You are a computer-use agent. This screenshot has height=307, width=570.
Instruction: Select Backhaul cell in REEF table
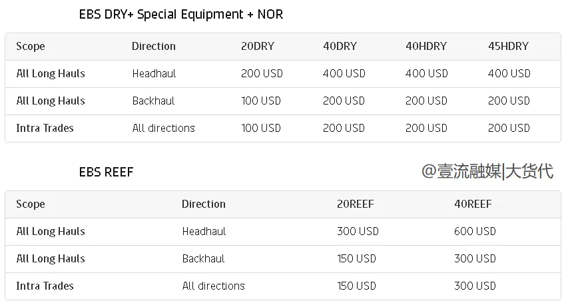click(203, 259)
